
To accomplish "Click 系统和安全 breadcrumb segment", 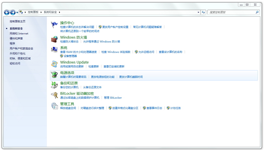I will coord(50,12).
